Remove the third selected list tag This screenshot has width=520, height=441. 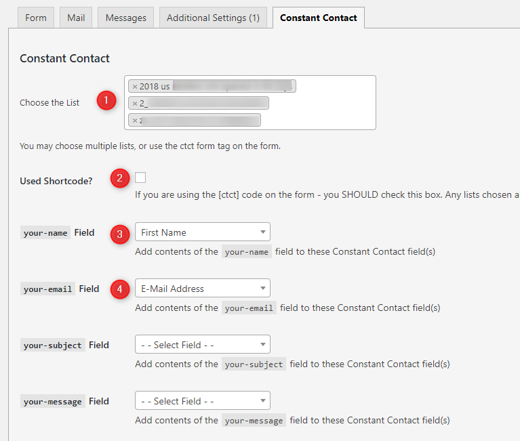tap(135, 121)
